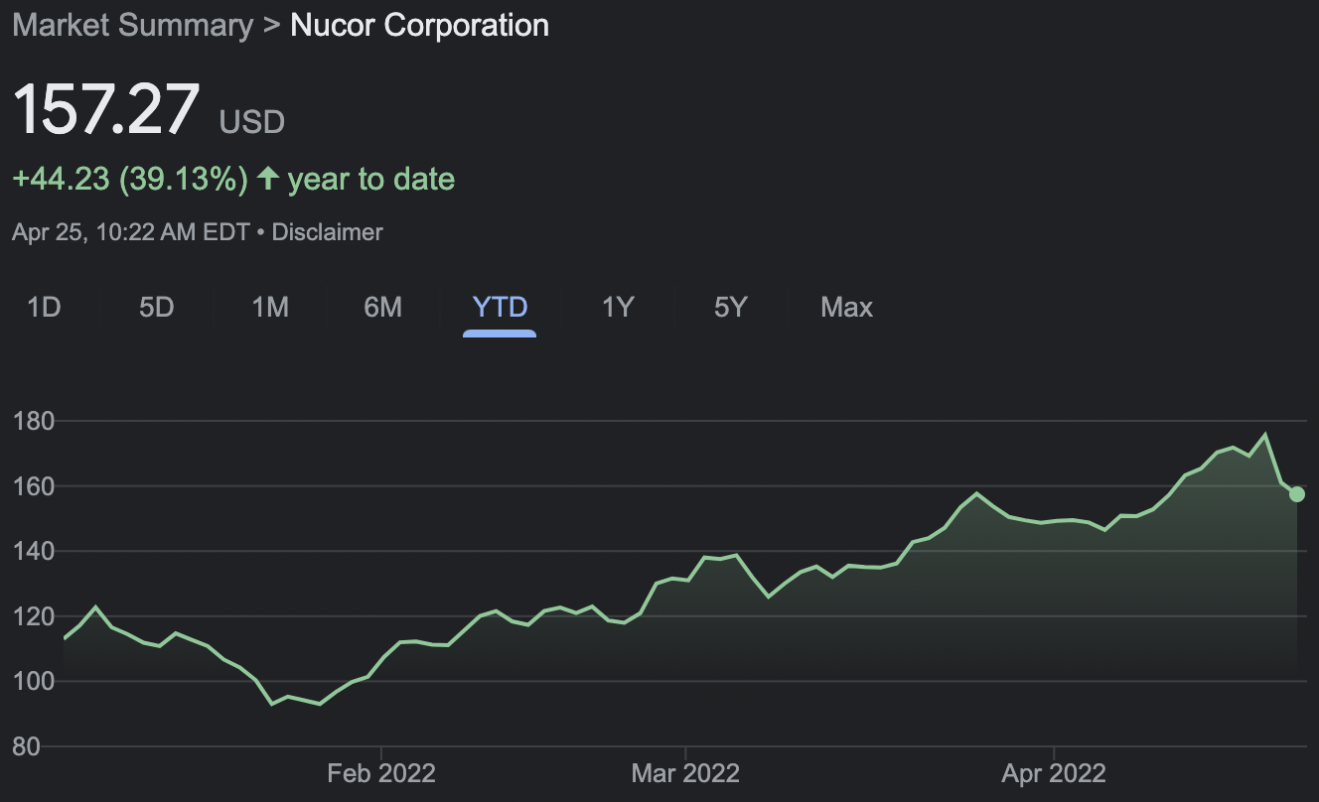The image size is (1319, 802).
Task: Click the green up arrow icon
Action: tap(267, 179)
